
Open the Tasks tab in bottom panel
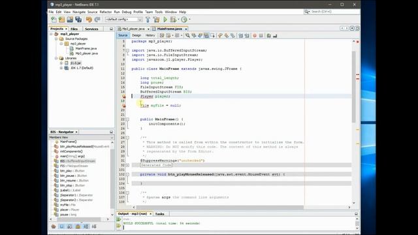tap(159, 214)
